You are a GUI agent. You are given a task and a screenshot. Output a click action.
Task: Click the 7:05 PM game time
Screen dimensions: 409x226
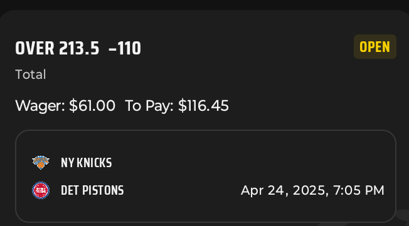(359, 190)
